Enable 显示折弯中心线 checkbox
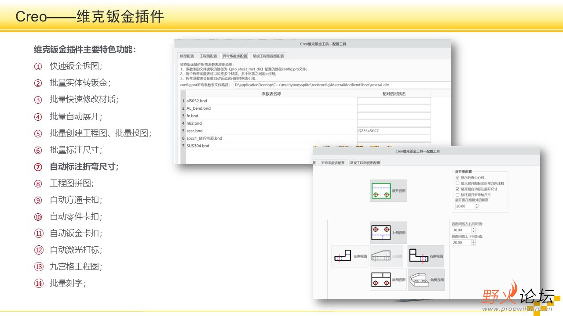This screenshot has height=316, width=563. (457, 178)
